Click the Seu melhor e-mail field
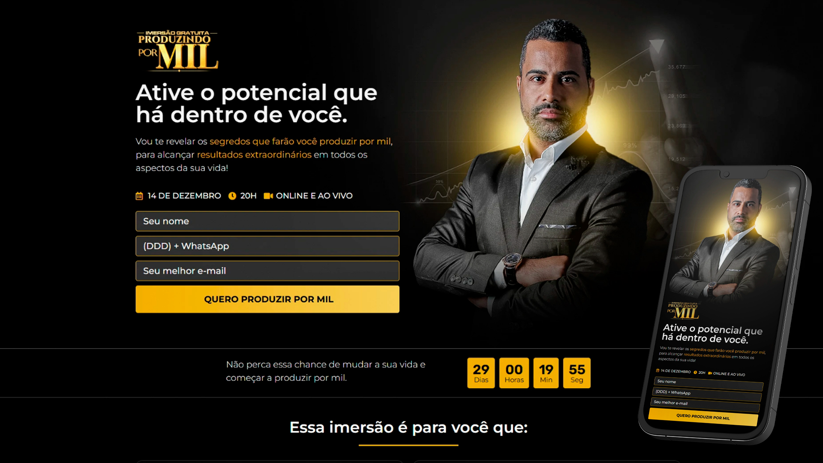The width and height of the screenshot is (823, 463). (x=267, y=271)
